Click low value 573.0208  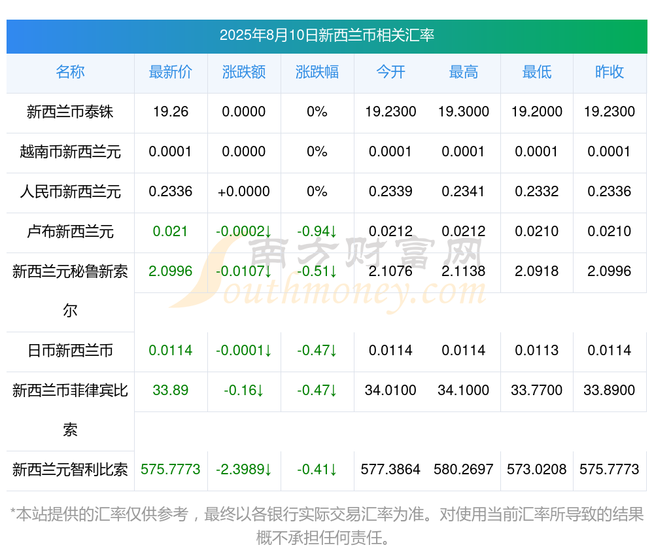537,470
